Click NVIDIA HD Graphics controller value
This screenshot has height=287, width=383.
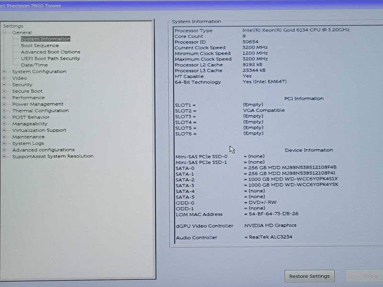pos(270,225)
